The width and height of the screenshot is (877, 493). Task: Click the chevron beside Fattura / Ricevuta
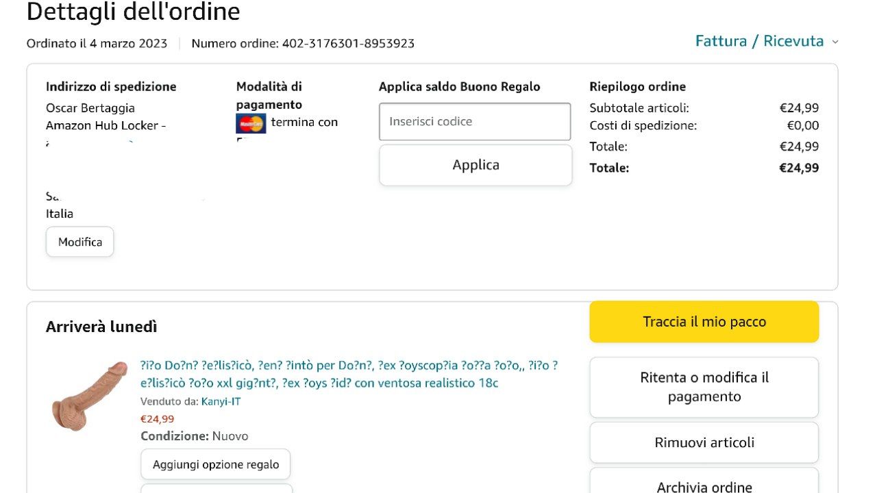click(x=835, y=42)
